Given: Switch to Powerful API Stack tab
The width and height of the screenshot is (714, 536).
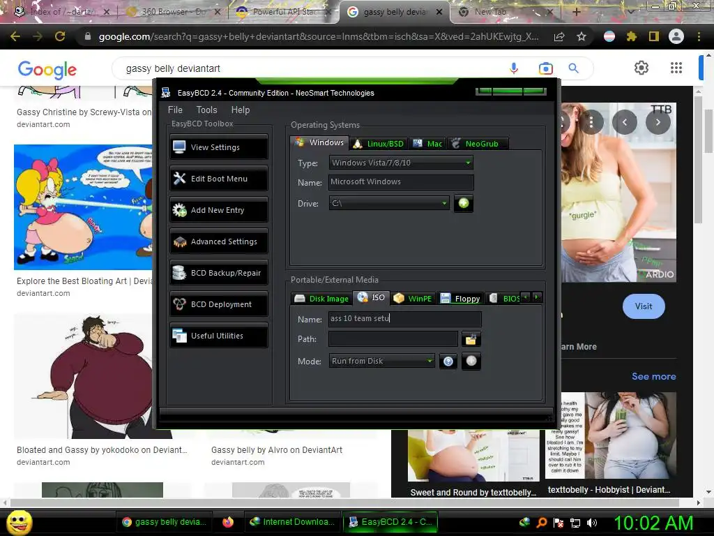Looking at the screenshot, I should (283, 12).
